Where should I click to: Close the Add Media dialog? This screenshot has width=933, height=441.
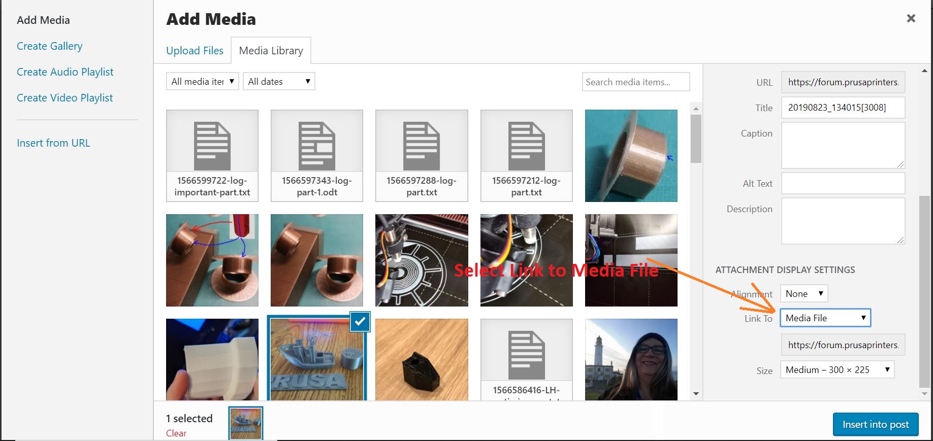(911, 19)
